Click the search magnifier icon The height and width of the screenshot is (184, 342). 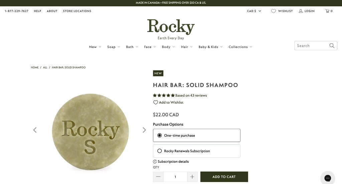click(x=332, y=46)
